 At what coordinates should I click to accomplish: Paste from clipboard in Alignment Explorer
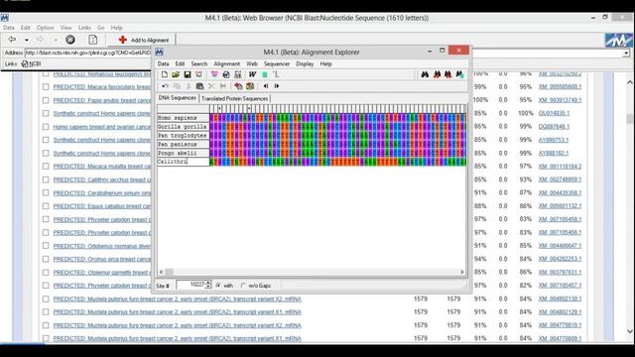pos(199,86)
